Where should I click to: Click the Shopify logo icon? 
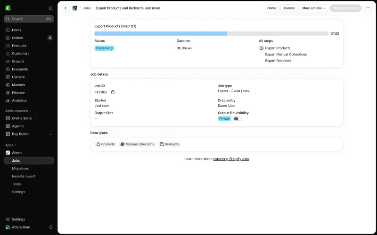click(x=8, y=8)
